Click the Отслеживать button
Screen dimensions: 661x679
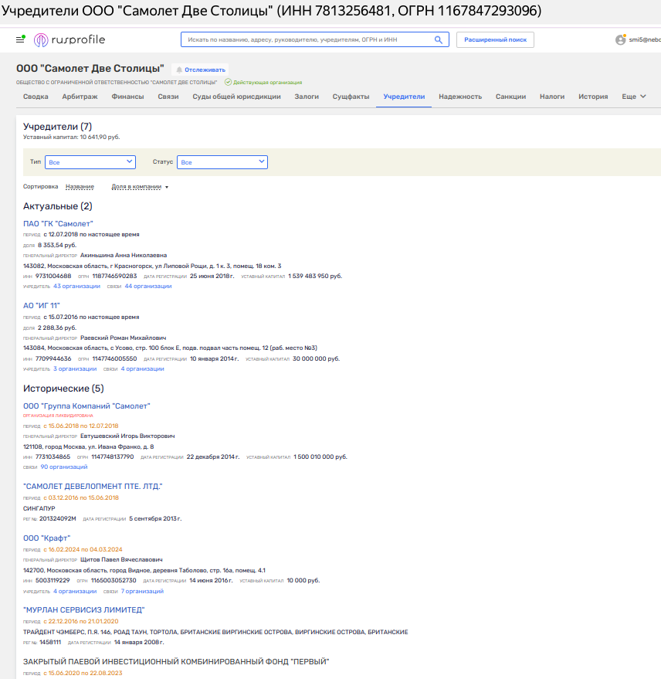[x=201, y=70]
